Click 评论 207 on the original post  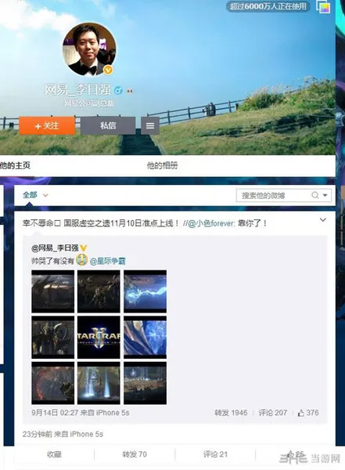point(273,413)
